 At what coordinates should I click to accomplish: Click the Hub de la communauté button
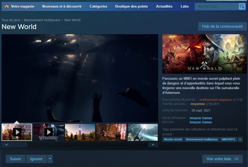click(222, 26)
